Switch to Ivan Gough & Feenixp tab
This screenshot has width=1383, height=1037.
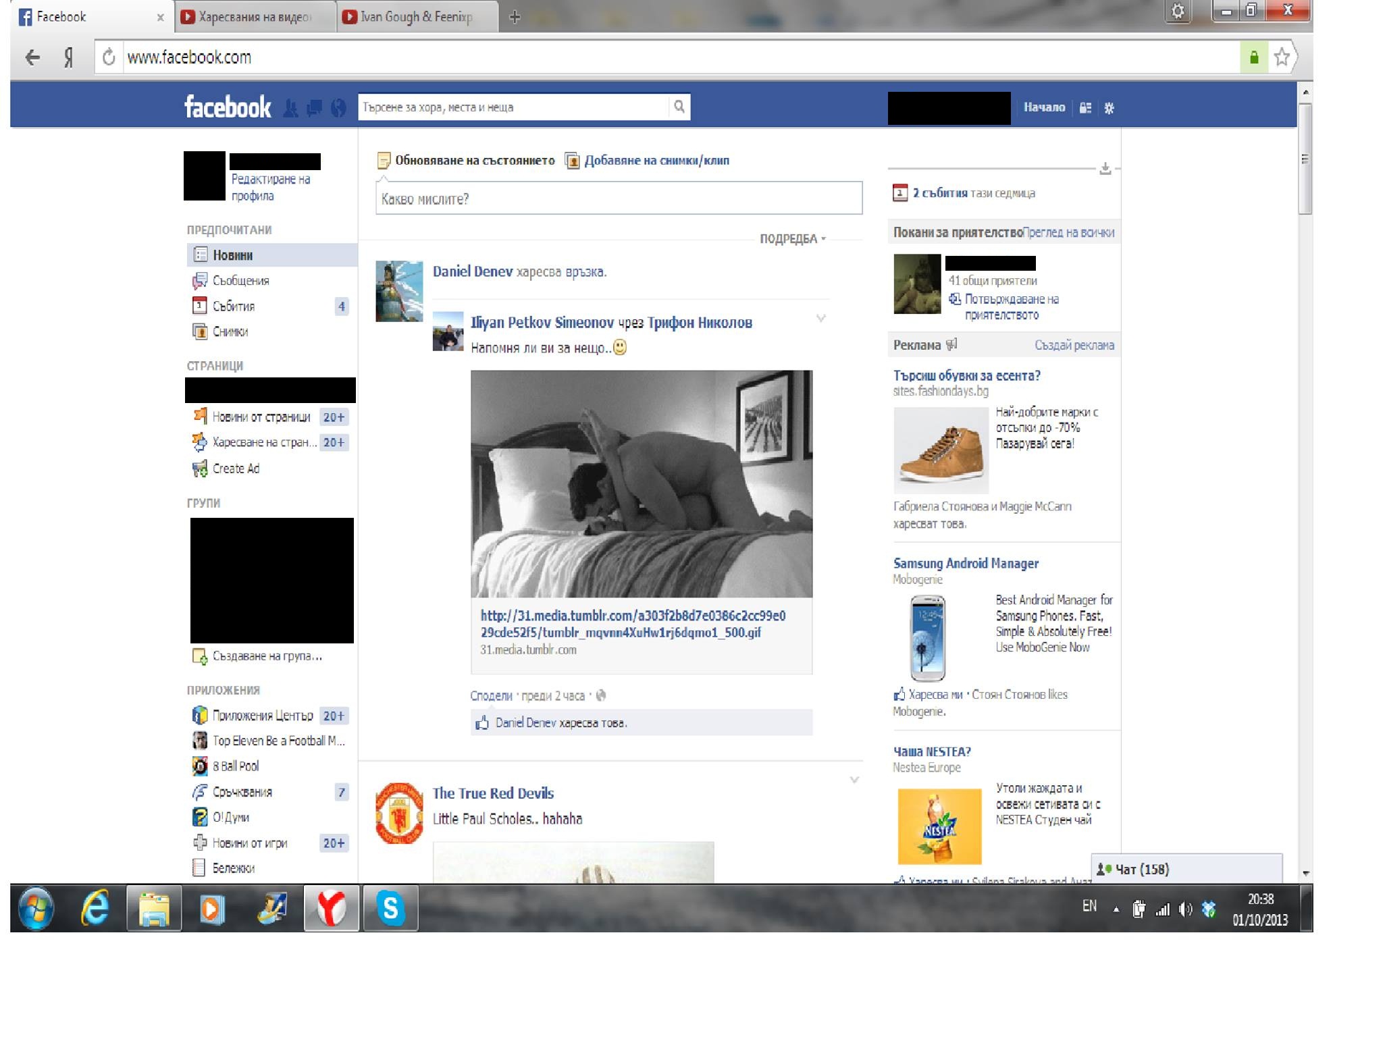coord(417,17)
